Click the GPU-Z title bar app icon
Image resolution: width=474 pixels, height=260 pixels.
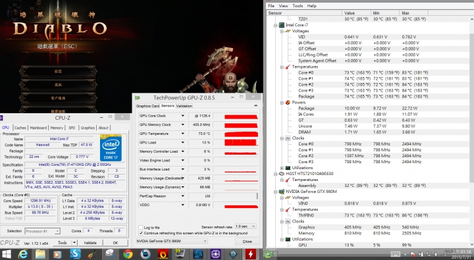(x=137, y=97)
